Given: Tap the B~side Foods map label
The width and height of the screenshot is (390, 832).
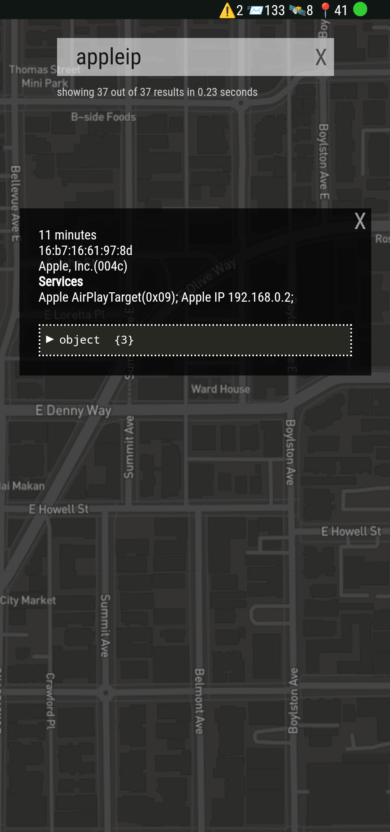Looking at the screenshot, I should pyautogui.click(x=103, y=117).
